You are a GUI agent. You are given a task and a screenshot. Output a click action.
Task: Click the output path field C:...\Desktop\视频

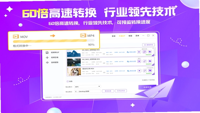tap(87, 91)
